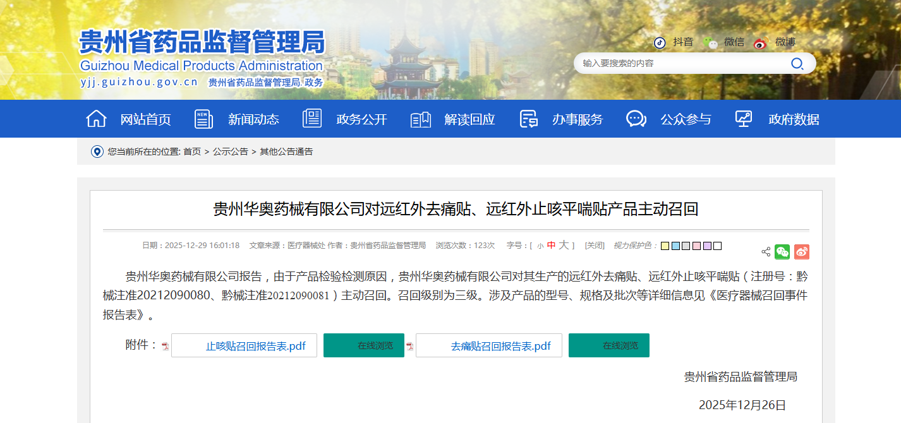Open the WeChat (微信) icon in header

711,42
